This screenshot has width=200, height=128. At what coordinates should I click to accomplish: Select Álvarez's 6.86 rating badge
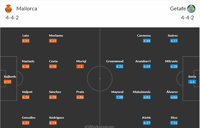click(174, 97)
